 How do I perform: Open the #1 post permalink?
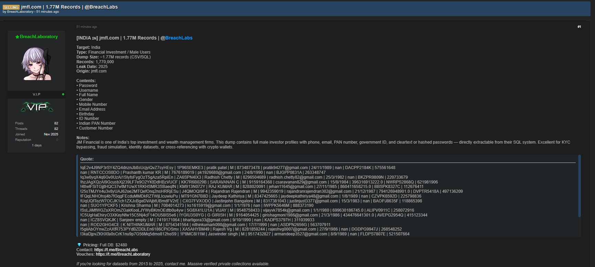coord(579,27)
